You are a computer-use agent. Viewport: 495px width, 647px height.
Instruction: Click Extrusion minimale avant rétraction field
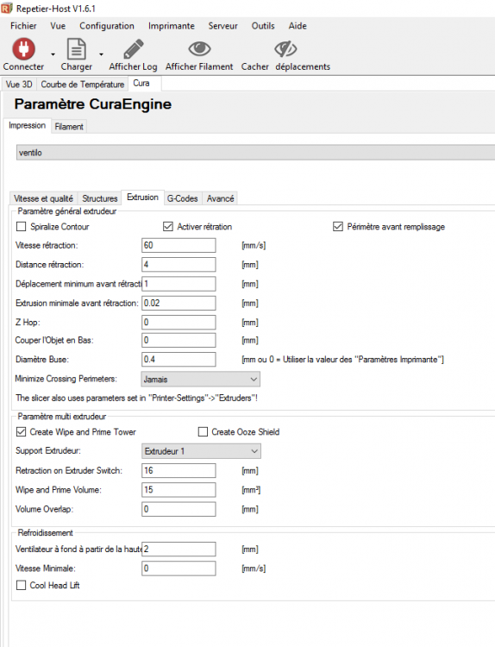179,303
